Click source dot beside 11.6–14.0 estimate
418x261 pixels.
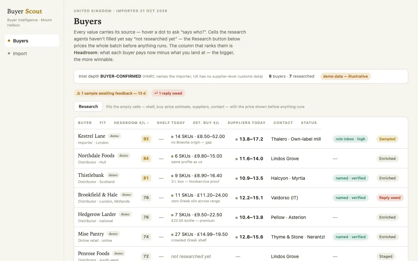[237, 159]
